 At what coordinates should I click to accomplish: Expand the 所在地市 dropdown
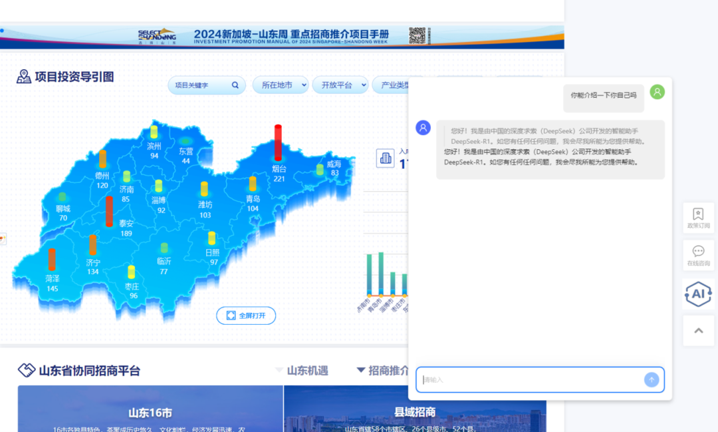pos(281,85)
